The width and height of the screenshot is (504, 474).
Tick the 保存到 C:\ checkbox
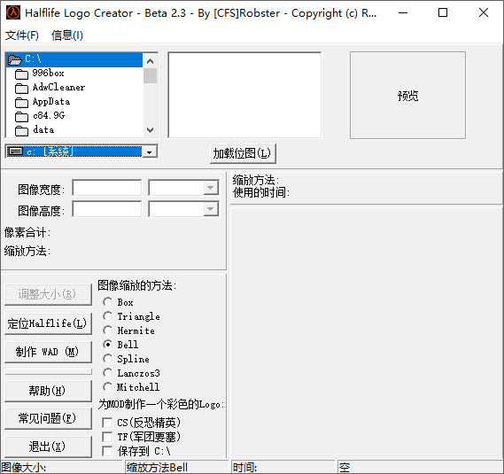point(107,451)
